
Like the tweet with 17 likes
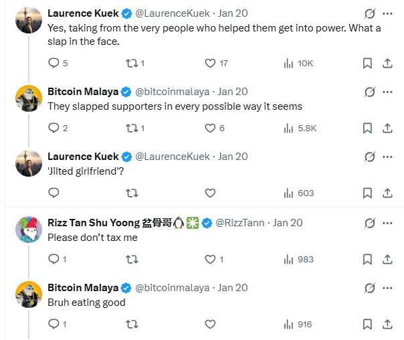[x=210, y=63]
